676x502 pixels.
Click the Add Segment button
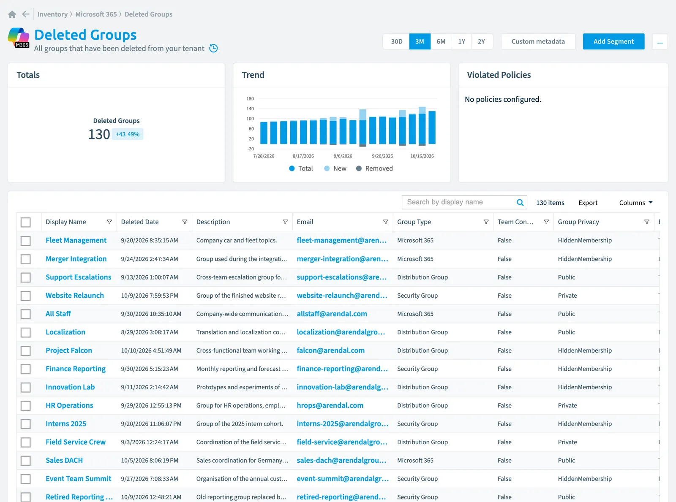(613, 42)
